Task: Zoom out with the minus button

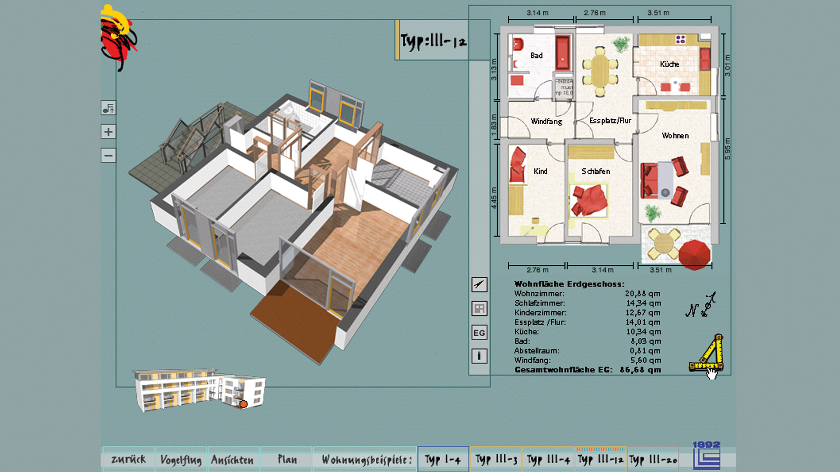Action: pyautogui.click(x=108, y=155)
